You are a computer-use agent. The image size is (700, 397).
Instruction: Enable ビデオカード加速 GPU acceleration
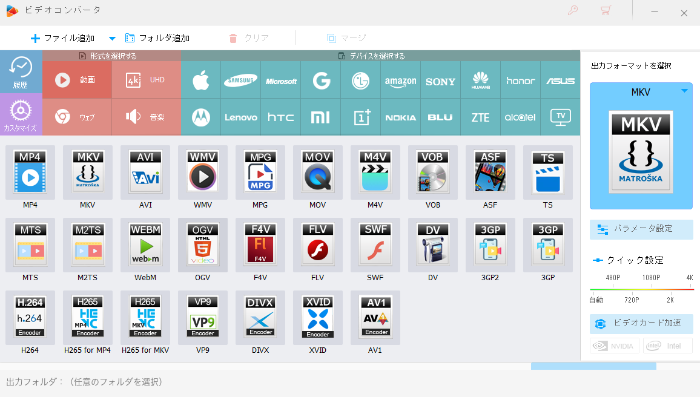(641, 323)
